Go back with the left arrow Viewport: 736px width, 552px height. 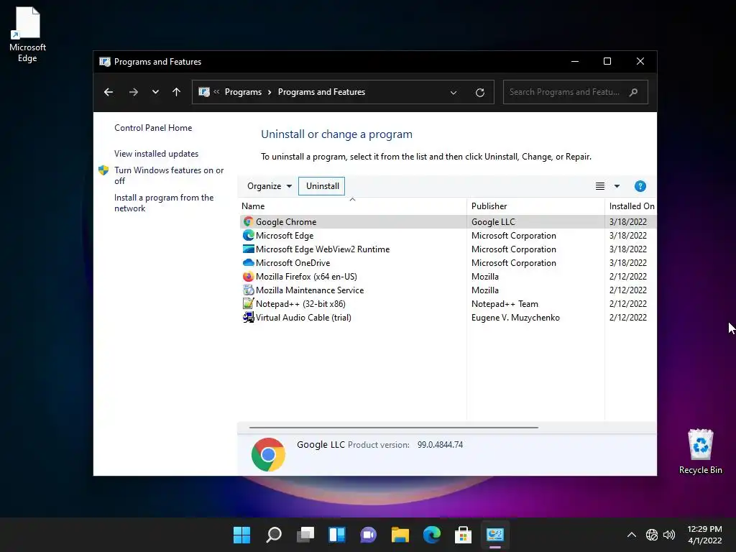109,92
